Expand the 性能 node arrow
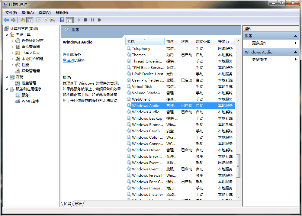302x216 pixels. [12, 65]
